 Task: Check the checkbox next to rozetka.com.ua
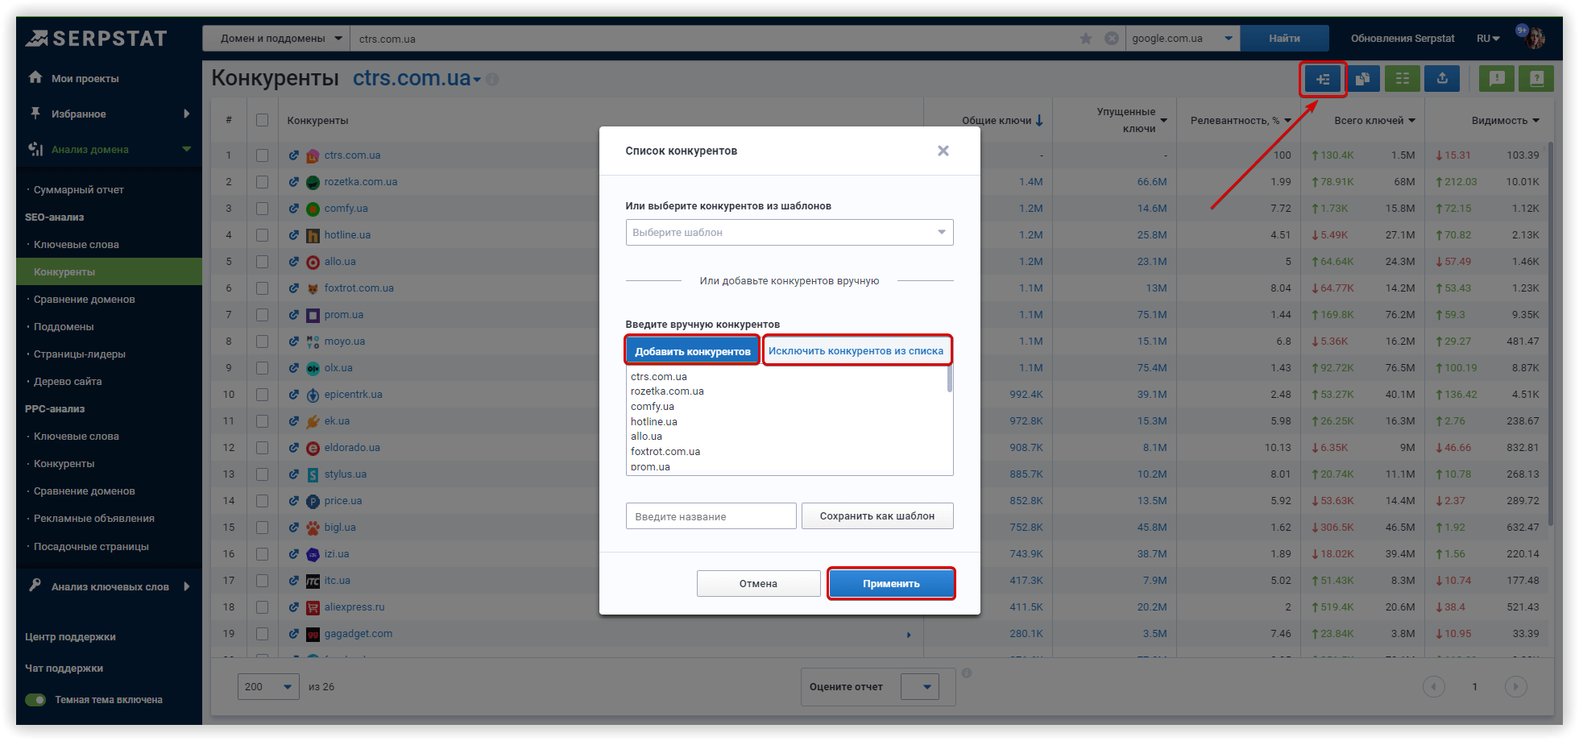(x=262, y=181)
